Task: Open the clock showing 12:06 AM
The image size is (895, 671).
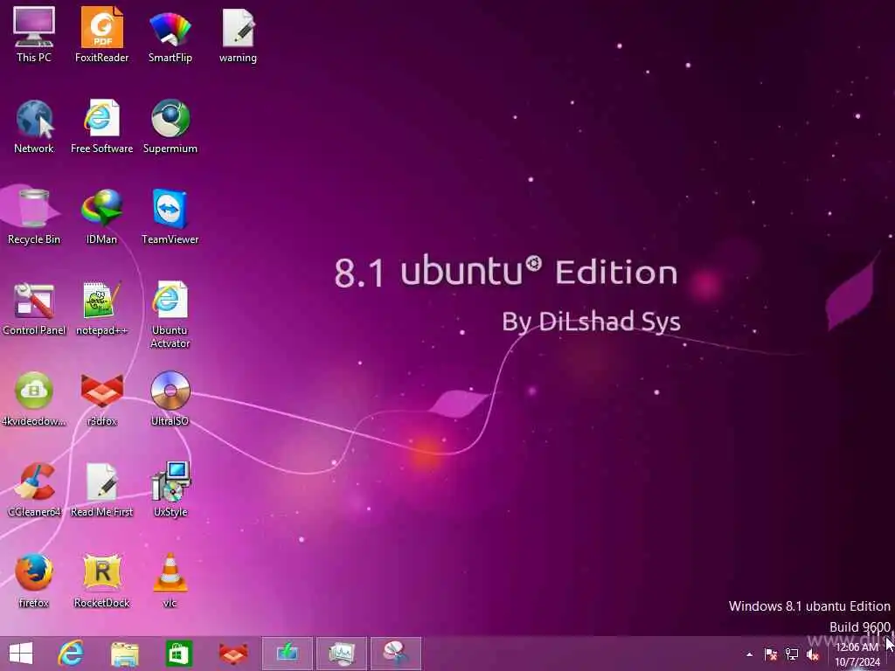Action: pos(857,654)
